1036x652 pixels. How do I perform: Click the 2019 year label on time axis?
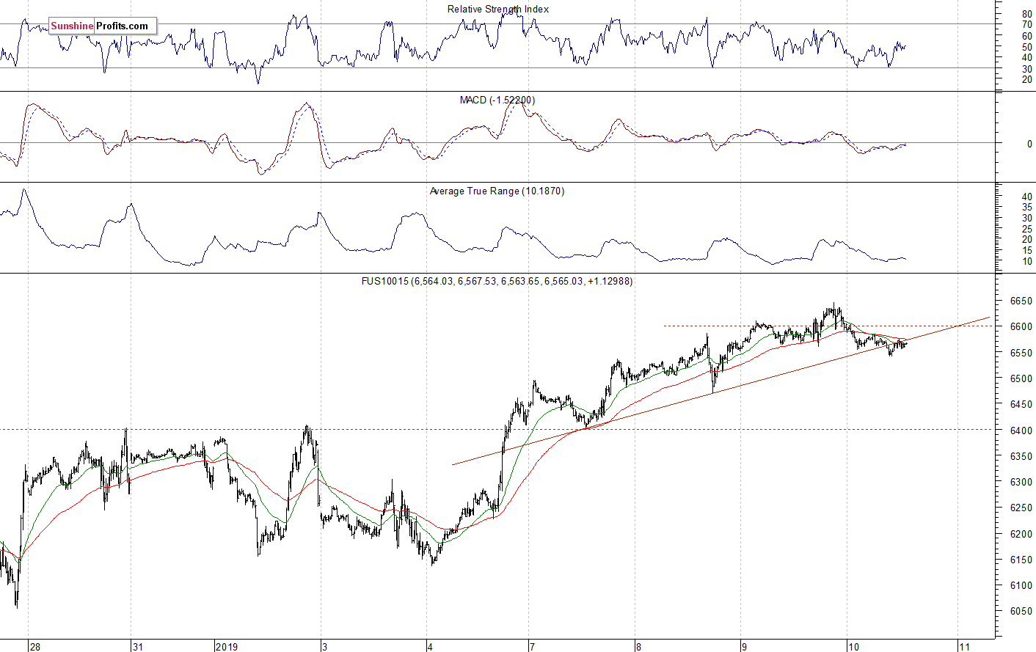click(x=227, y=646)
